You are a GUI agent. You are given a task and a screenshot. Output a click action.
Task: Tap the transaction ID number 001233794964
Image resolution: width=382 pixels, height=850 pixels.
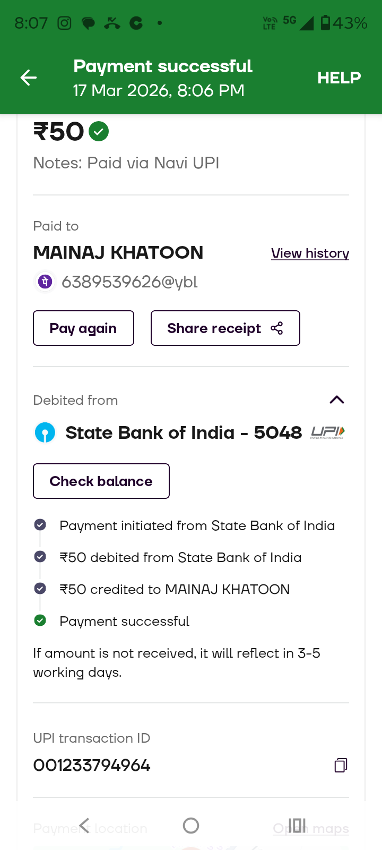click(x=92, y=766)
